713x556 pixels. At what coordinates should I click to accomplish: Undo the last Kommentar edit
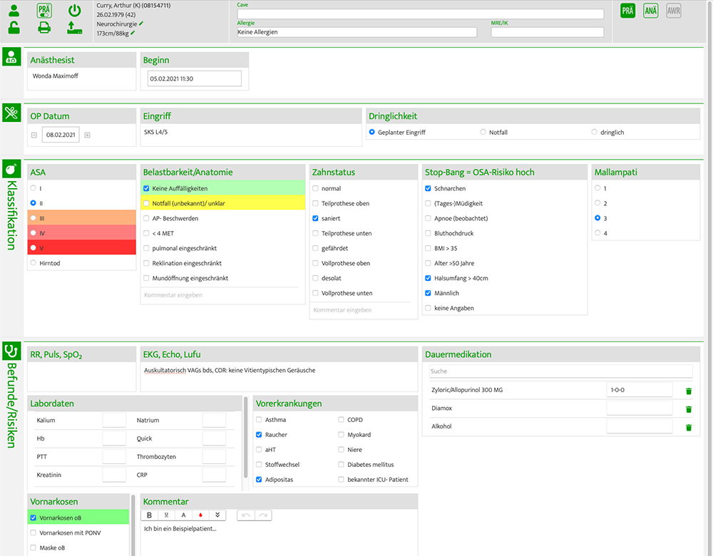(246, 515)
